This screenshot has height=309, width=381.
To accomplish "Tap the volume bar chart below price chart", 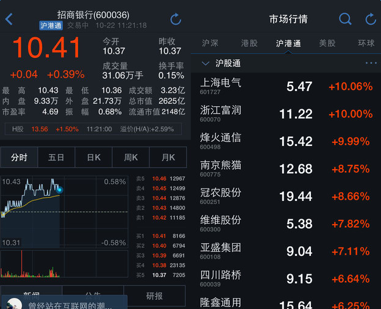I will (x=65, y=264).
